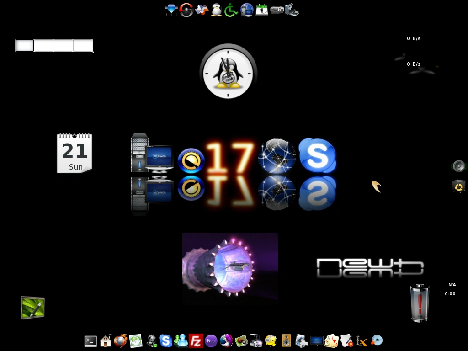This screenshot has width=468, height=351.
Task: Launch Firefox from the bottom dock
Action: (120, 341)
